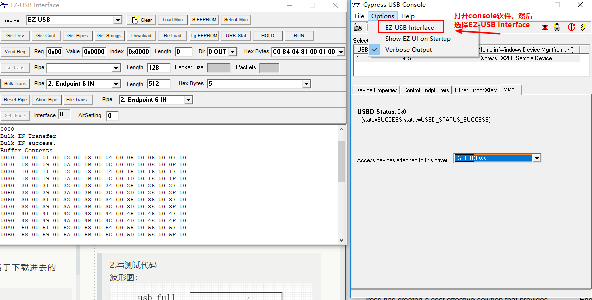Switch to Other Endpt Xfers tab
Image resolution: width=592 pixels, height=300 pixels.
point(476,90)
